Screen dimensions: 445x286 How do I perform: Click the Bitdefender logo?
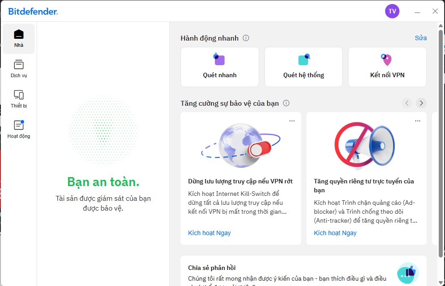(x=33, y=11)
